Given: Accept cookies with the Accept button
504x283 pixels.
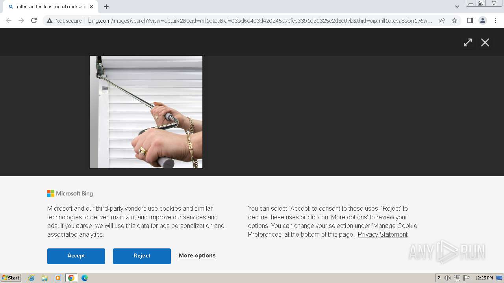Looking at the screenshot, I should tap(76, 256).
